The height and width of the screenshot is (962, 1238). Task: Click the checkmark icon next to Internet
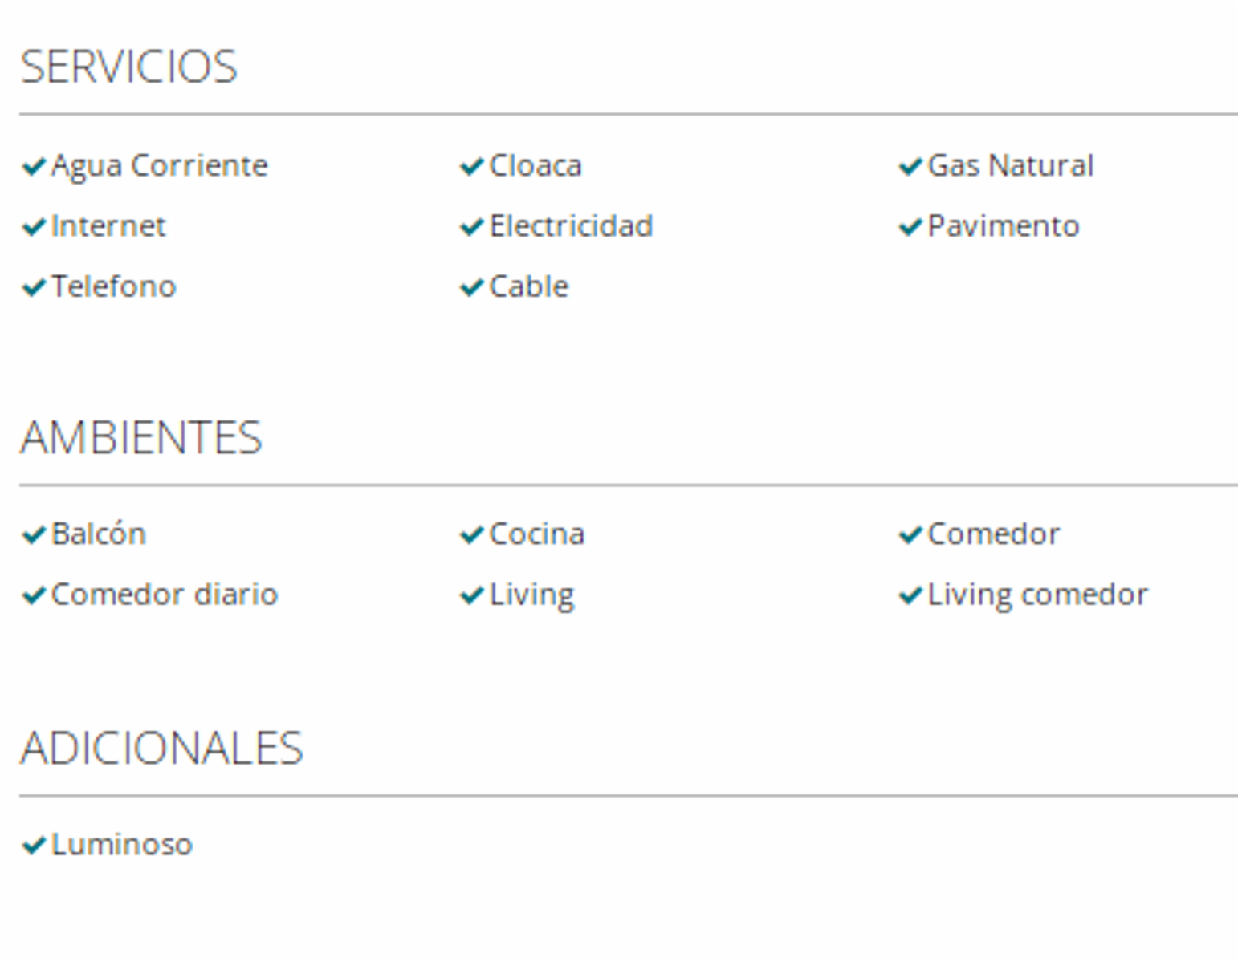[34, 227]
